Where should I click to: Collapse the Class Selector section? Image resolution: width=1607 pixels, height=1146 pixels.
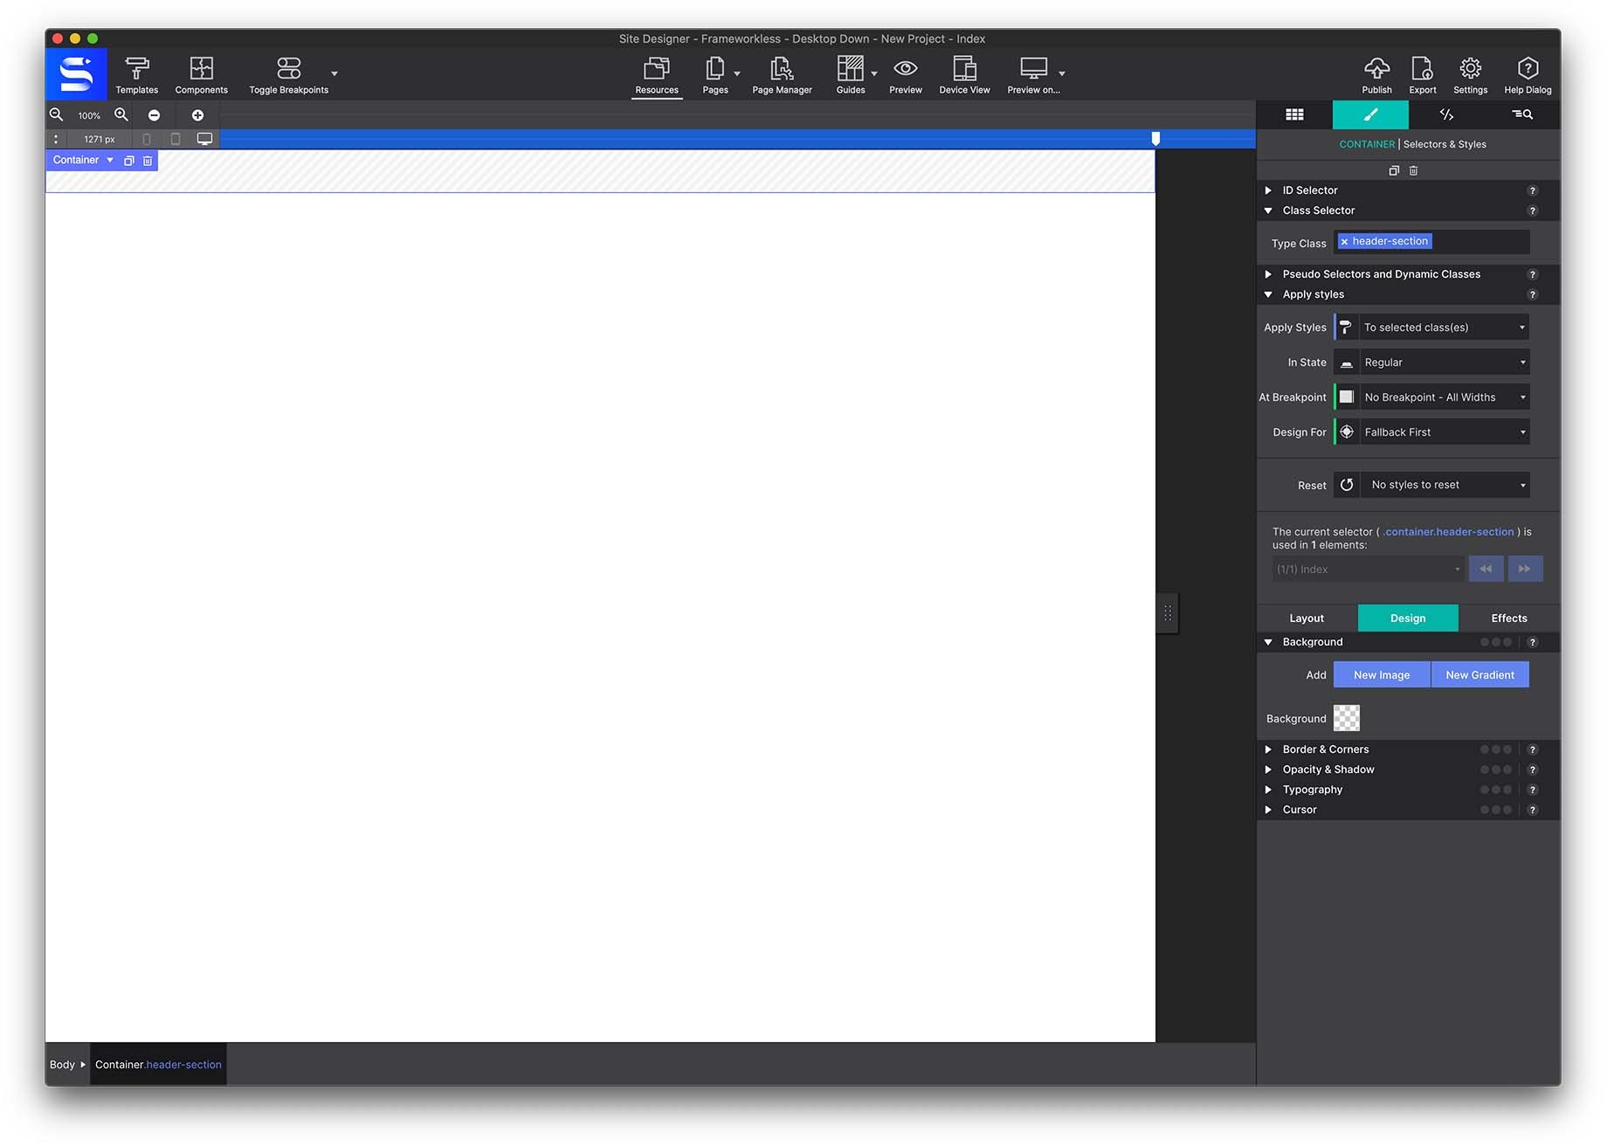pyautogui.click(x=1269, y=211)
